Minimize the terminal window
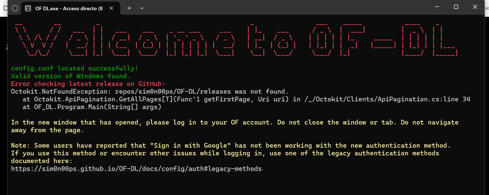This screenshot has height=195, width=489. click(437, 7)
